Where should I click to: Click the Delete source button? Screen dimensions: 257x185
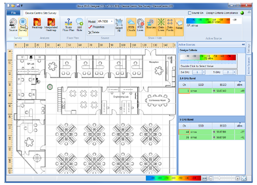tap(94, 32)
